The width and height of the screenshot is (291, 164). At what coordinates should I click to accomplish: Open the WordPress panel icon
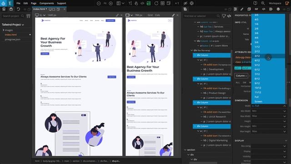point(278,9)
